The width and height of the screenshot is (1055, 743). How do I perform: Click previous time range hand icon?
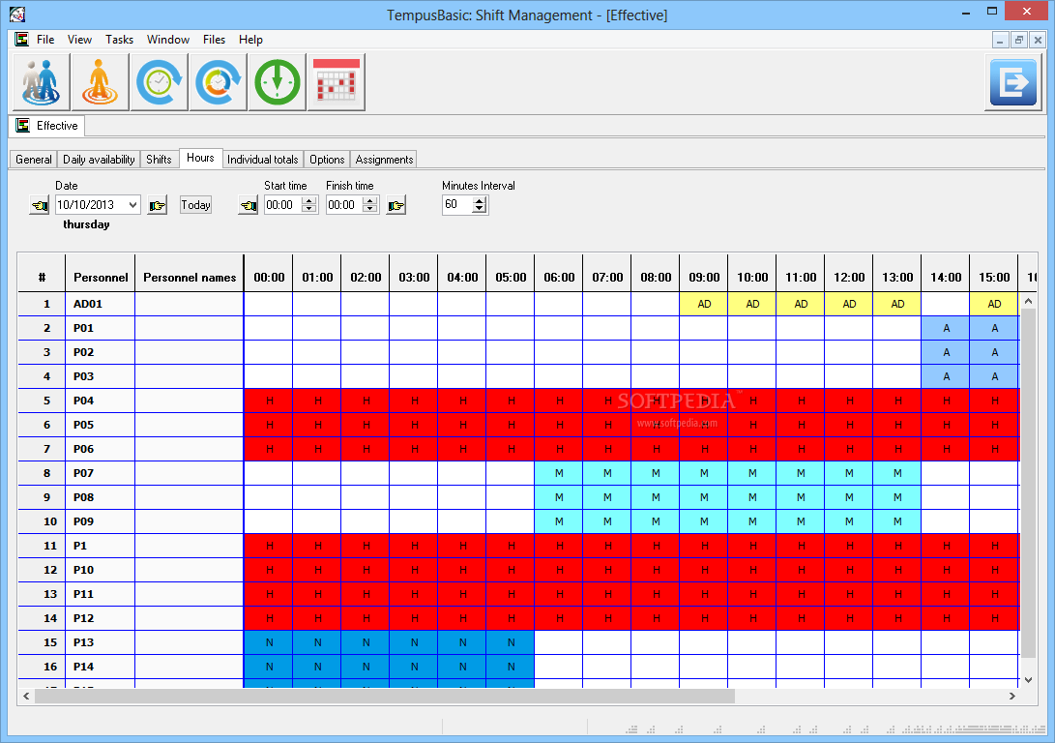[249, 205]
